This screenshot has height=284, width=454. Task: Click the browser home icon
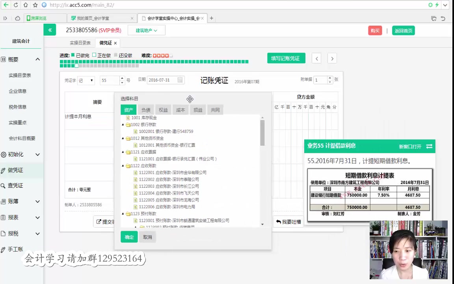pyautogui.click(x=25, y=5)
